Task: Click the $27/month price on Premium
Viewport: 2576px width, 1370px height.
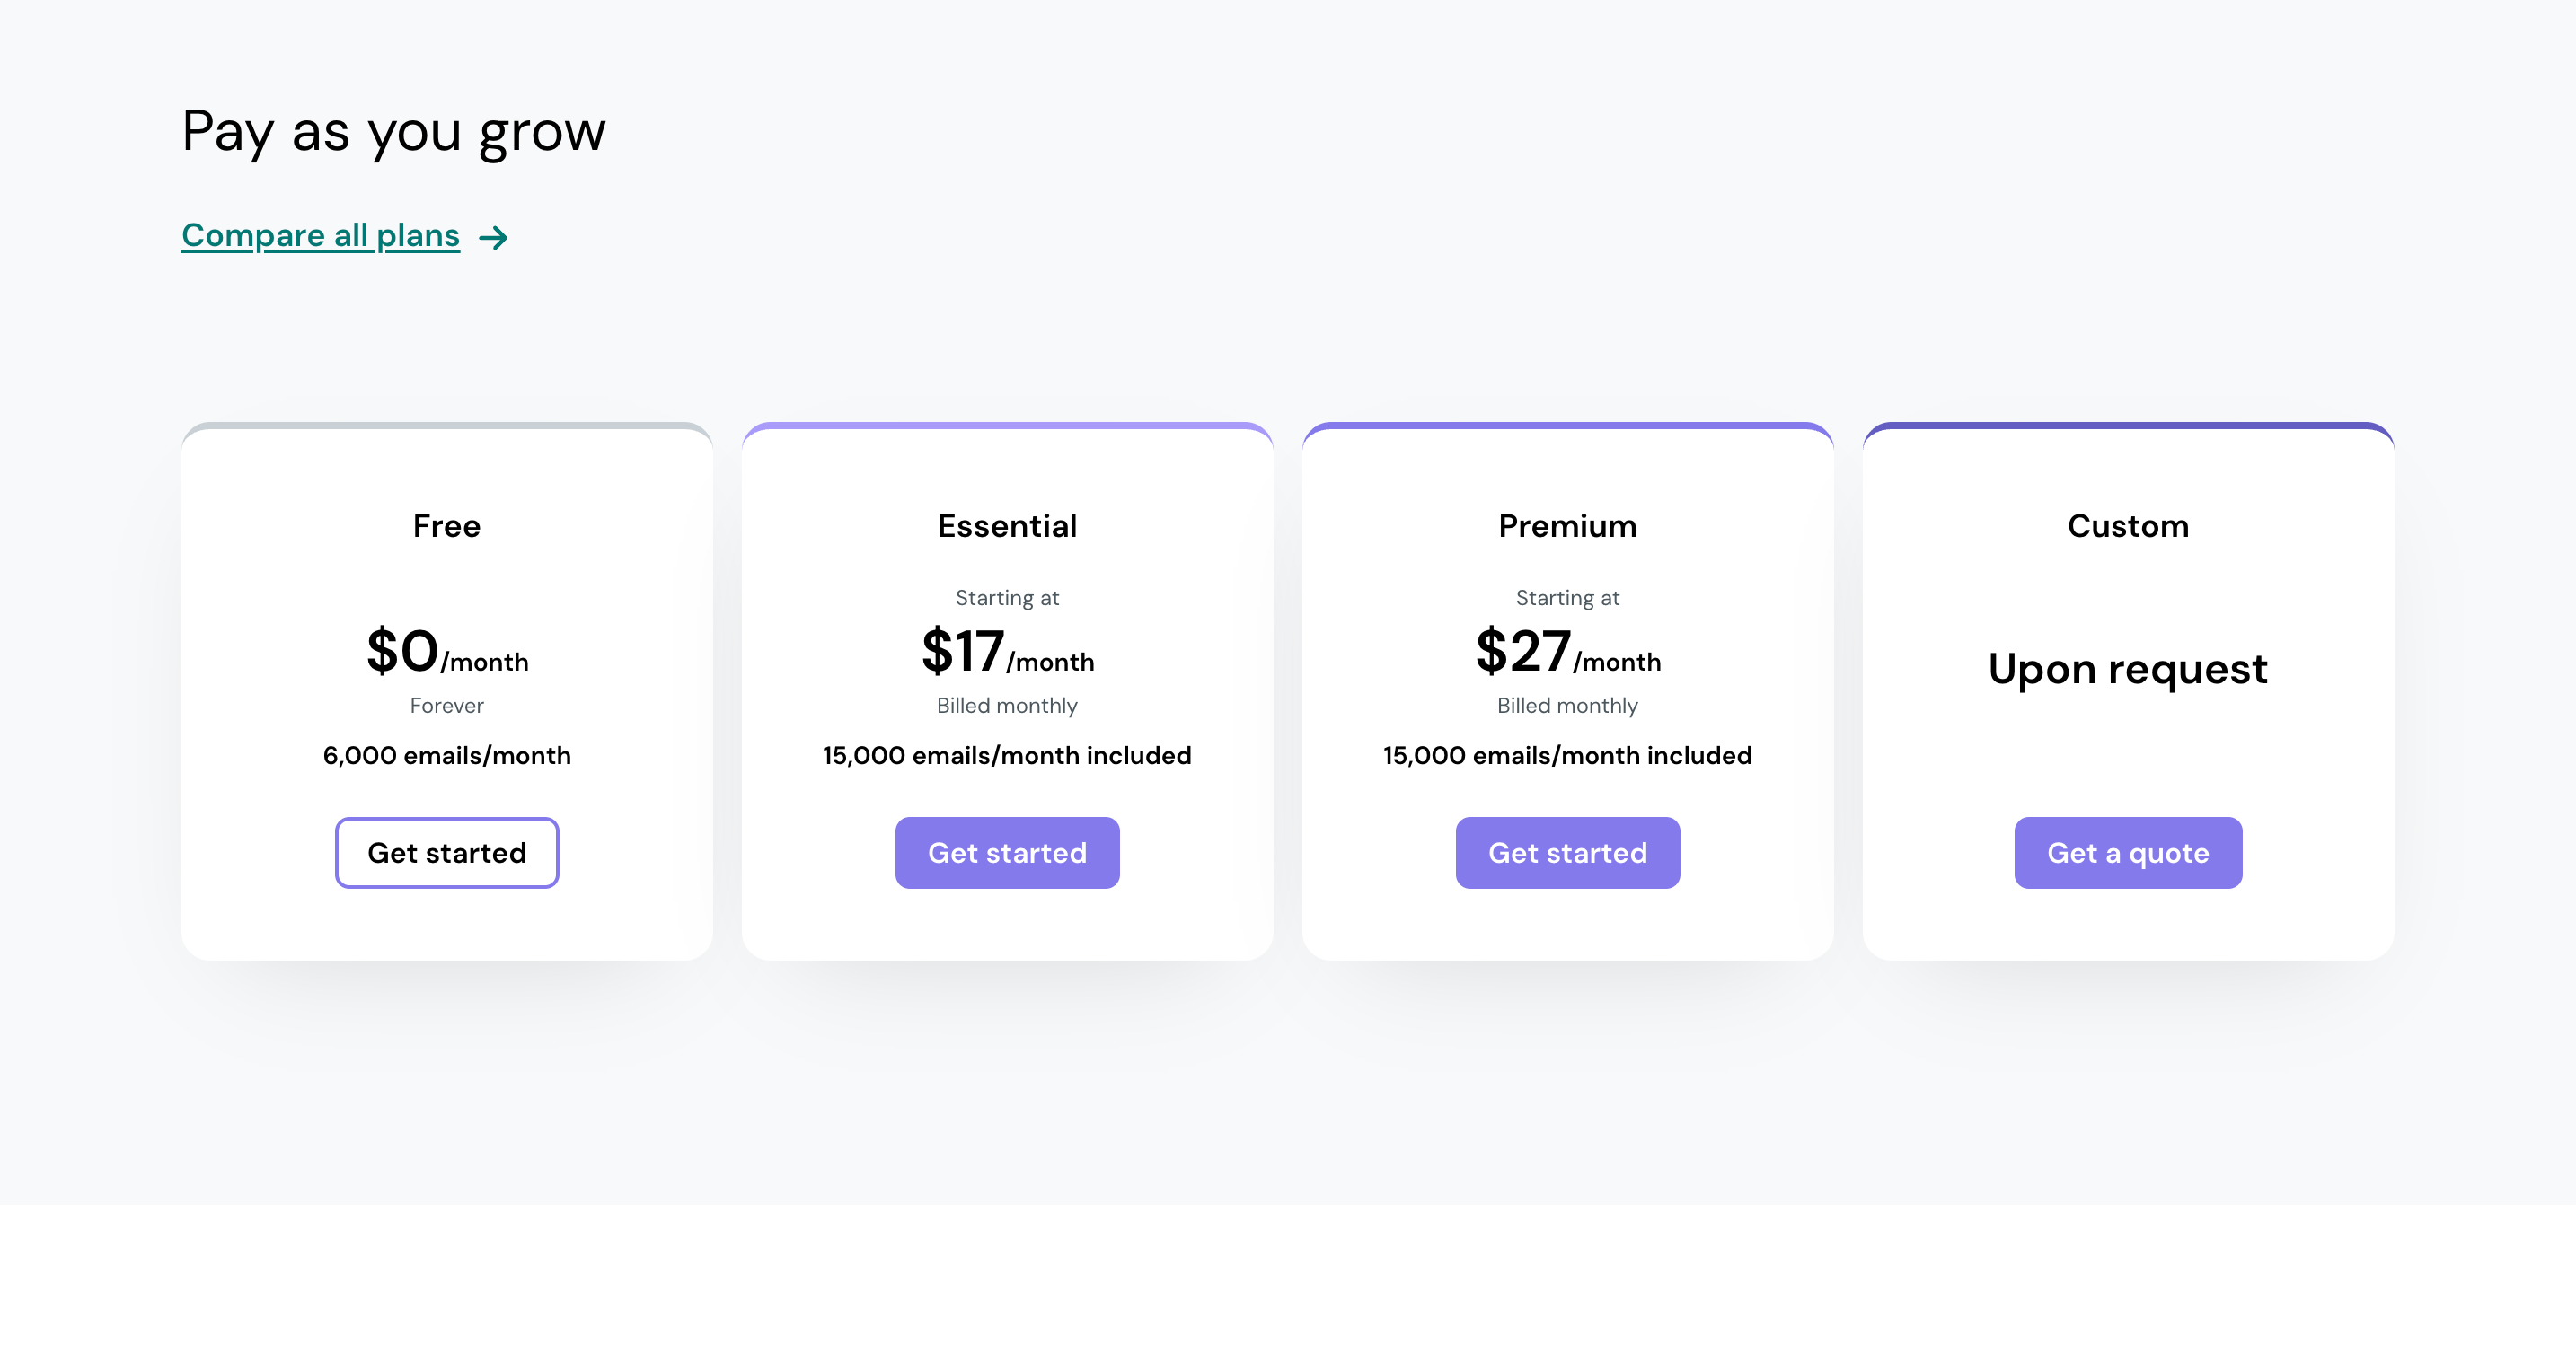Action: pyautogui.click(x=1567, y=653)
